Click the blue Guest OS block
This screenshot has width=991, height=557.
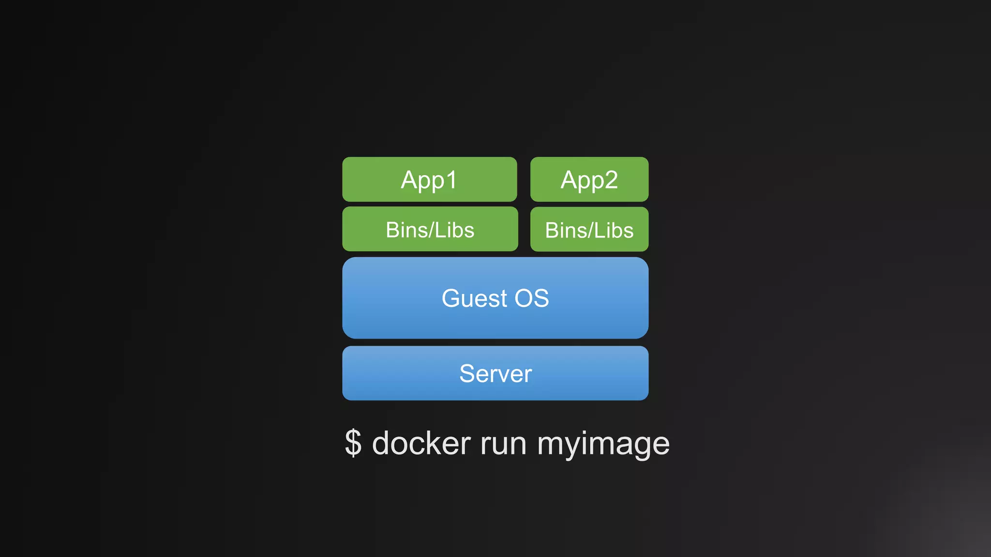pos(495,298)
